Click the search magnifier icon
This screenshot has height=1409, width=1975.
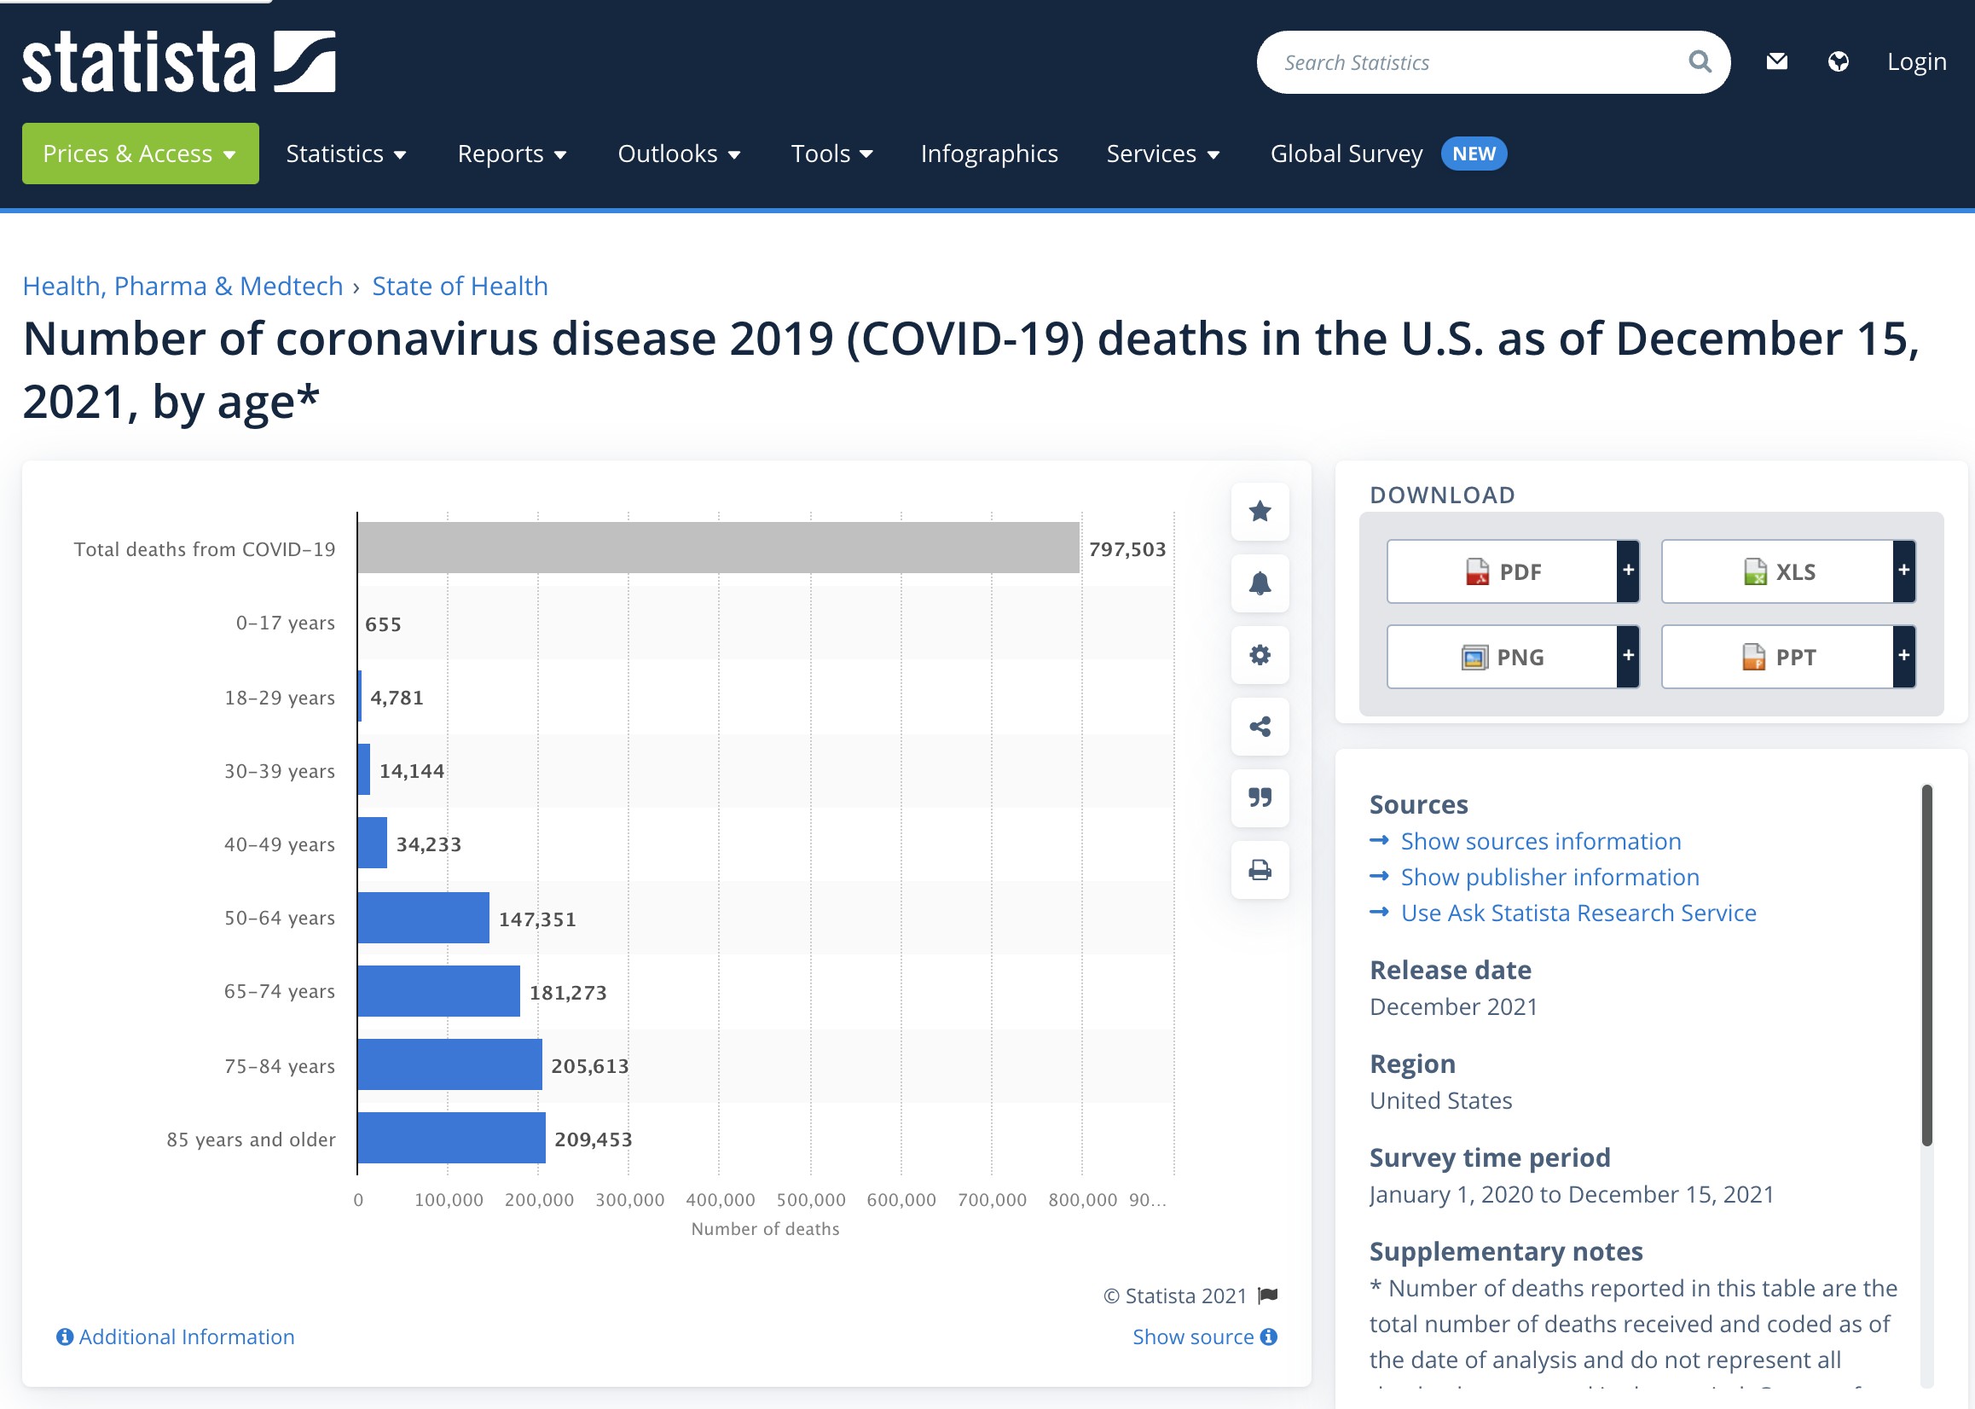[x=1700, y=61]
